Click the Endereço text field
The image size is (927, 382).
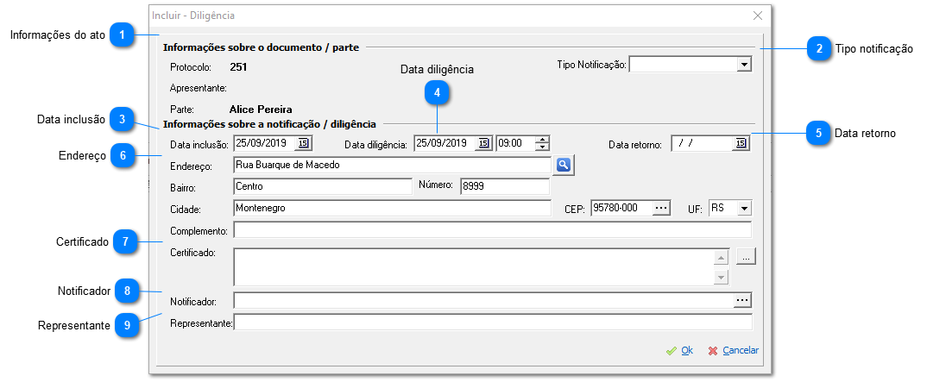pyautogui.click(x=391, y=165)
